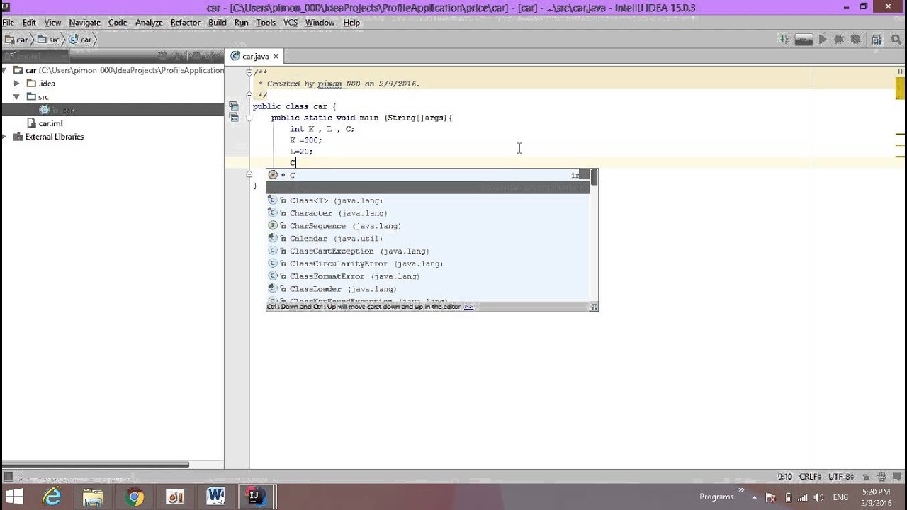
Task: Click the pi icon in completion popup footer
Action: pyautogui.click(x=594, y=307)
